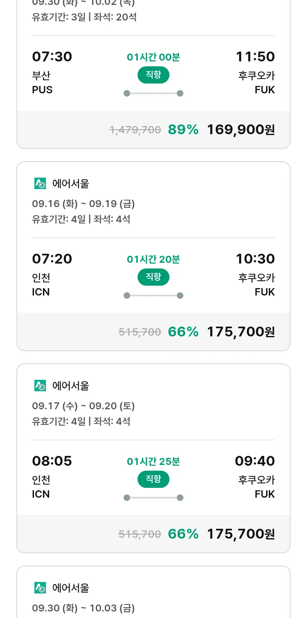Select 175,700원 fare for 08:05 Incheon flight
The image size is (307, 618).
[241, 534]
